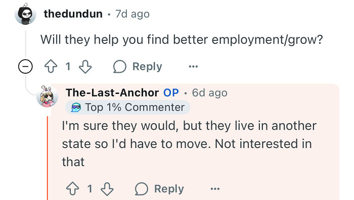Open The-Last-Anchor's bunny avatar
354x200 pixels.
[48, 96]
